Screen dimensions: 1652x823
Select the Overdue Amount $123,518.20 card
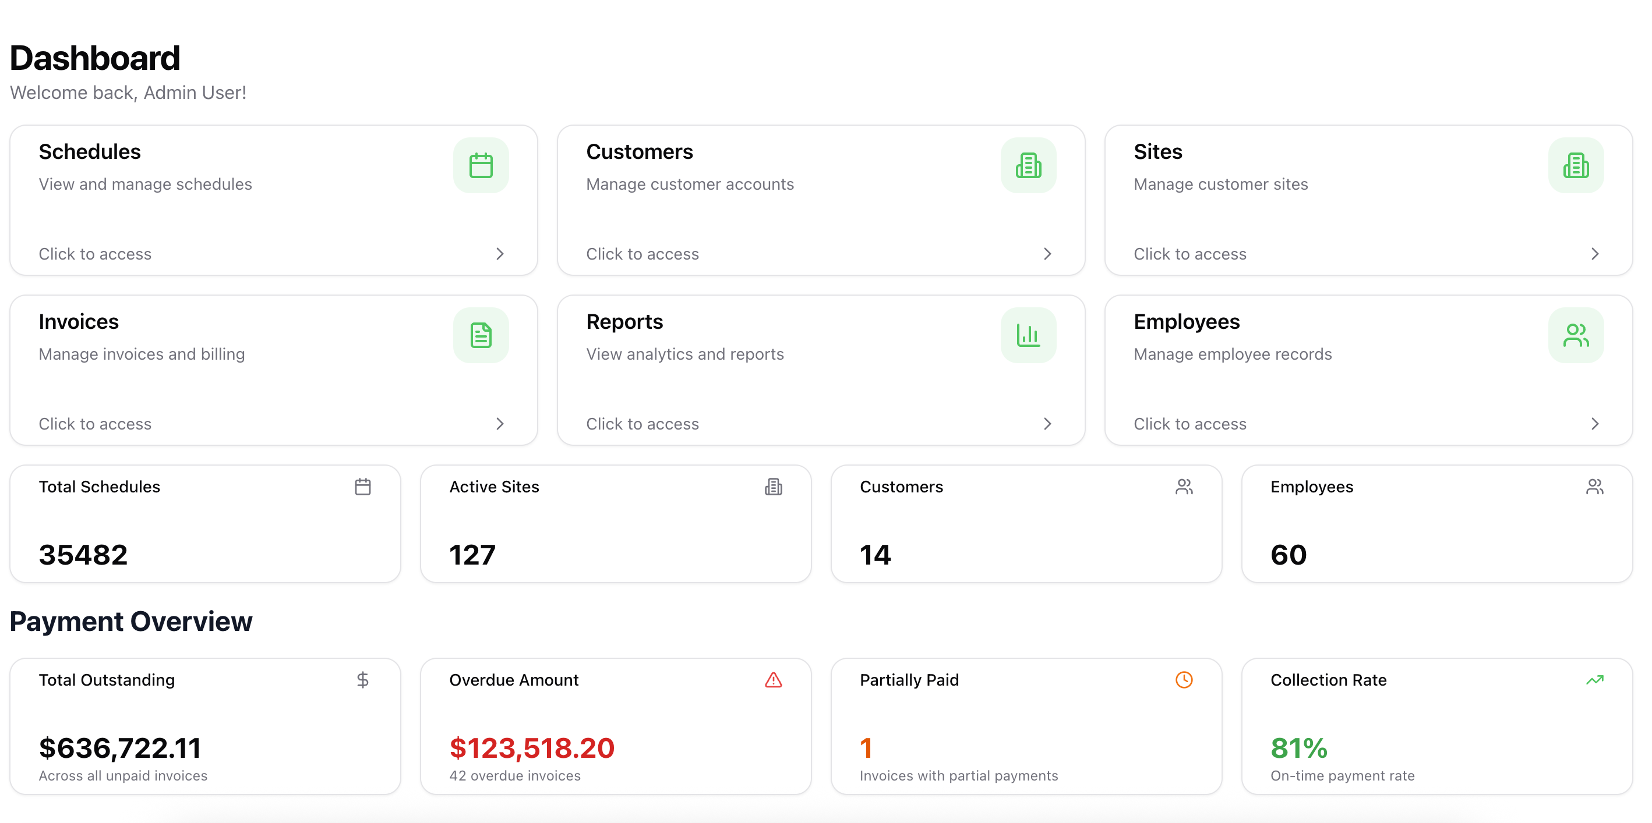point(615,726)
